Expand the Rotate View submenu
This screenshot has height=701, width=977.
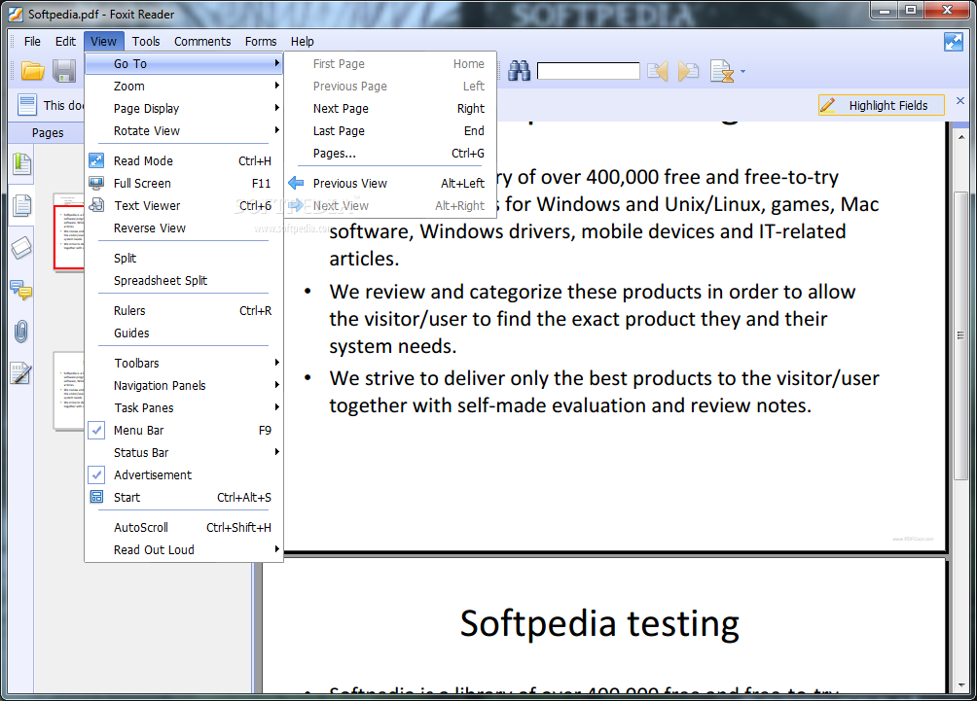pyautogui.click(x=184, y=130)
